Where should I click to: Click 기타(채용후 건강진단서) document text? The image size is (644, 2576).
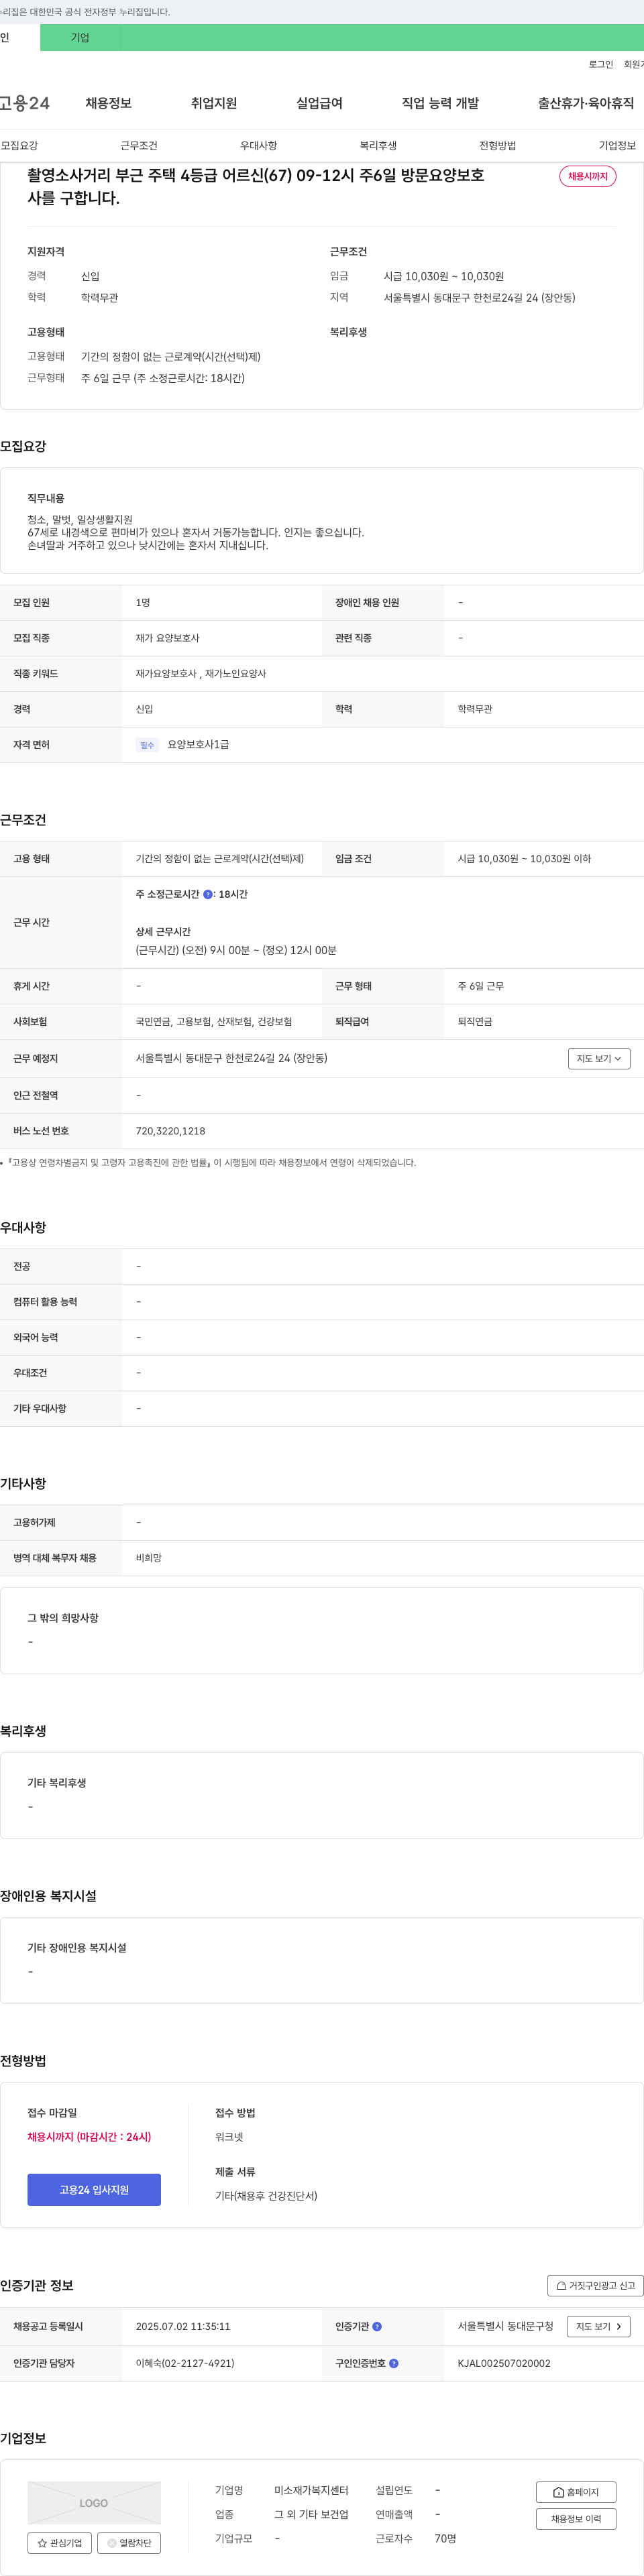click(266, 2196)
